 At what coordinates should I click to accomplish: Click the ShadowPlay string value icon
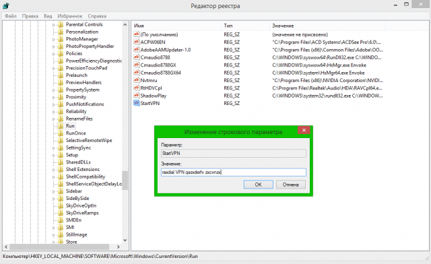tap(136, 96)
